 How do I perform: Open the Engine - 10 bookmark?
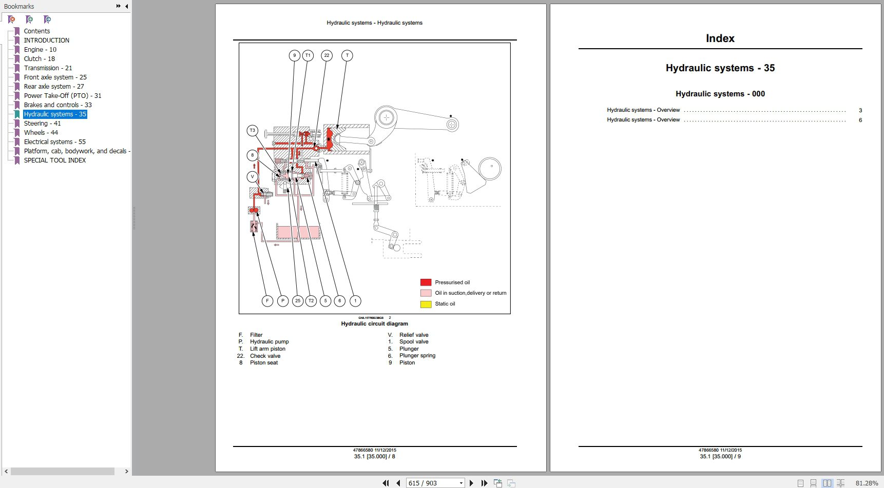[x=40, y=50]
